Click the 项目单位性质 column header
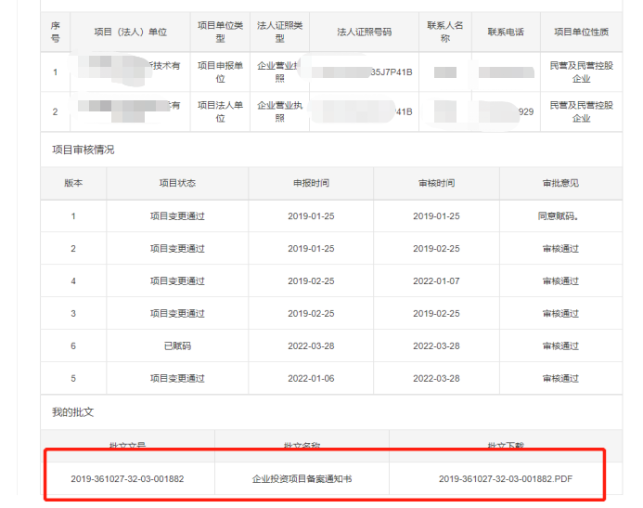Image resolution: width=643 pixels, height=508 pixels. 581,32
